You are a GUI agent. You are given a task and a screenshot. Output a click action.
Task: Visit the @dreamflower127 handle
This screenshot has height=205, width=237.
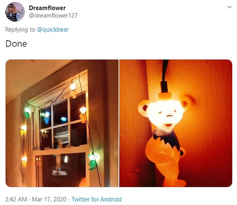click(x=53, y=15)
